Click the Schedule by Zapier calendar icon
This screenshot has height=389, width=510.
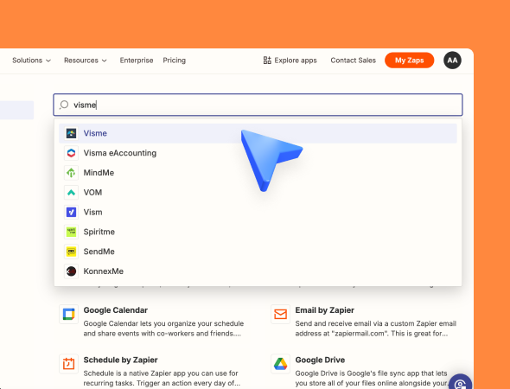pyautogui.click(x=68, y=364)
